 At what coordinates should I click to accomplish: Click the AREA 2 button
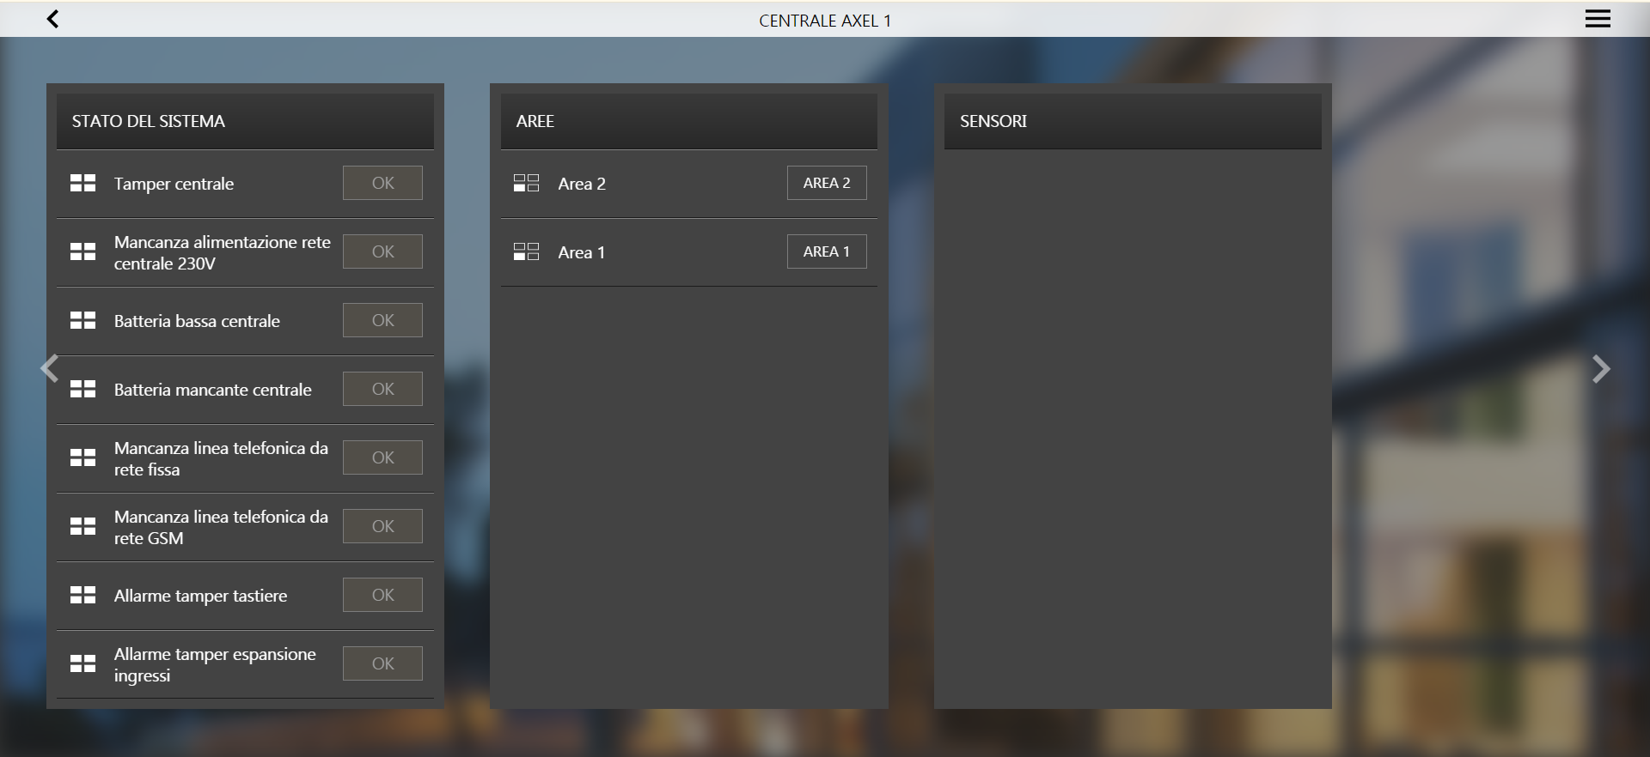coord(827,183)
